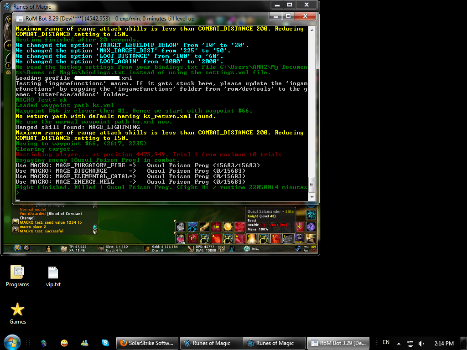Click bot console scrollbar down arrow

click(312, 197)
